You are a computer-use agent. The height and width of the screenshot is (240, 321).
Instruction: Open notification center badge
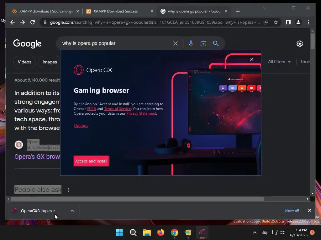click(x=312, y=232)
